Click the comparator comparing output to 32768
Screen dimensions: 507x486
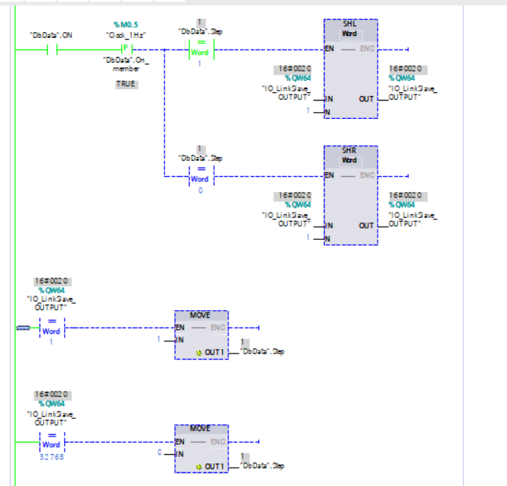tap(52, 443)
